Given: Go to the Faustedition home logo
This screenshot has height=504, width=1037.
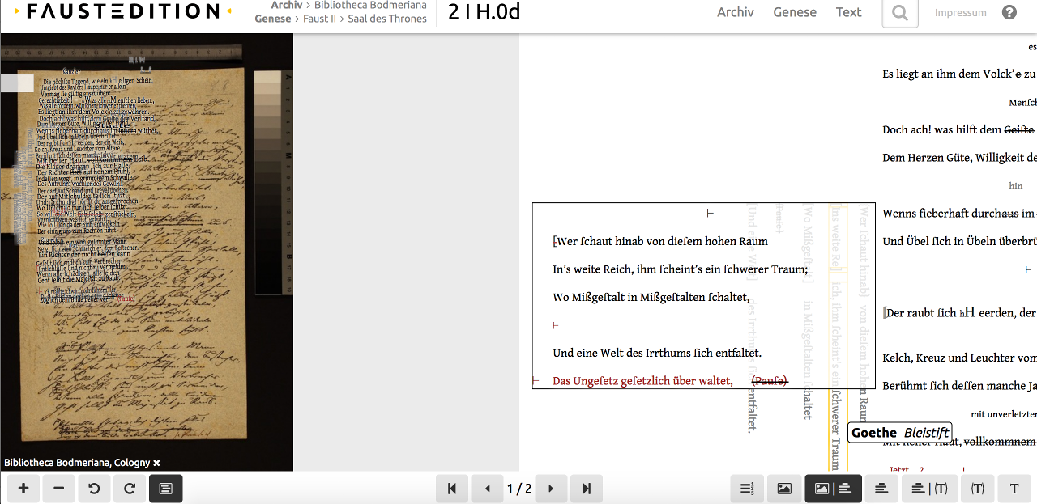Looking at the screenshot, I should click(123, 11).
